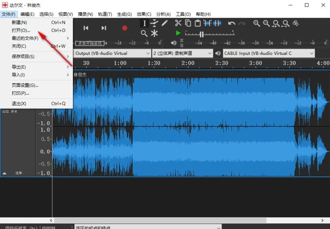The image size is (330, 229).
Task: Click the Skip to End transport button
Action: click(x=104, y=28)
